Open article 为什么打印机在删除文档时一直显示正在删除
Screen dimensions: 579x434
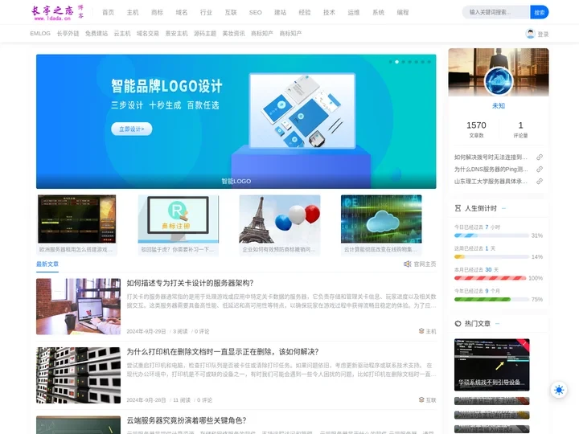pos(223,352)
